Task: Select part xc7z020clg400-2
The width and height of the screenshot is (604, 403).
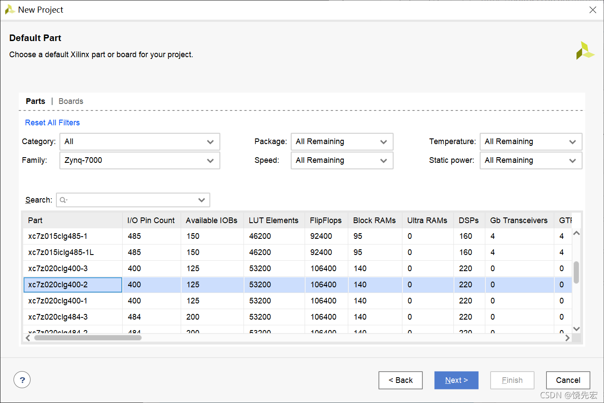Action: 73,285
